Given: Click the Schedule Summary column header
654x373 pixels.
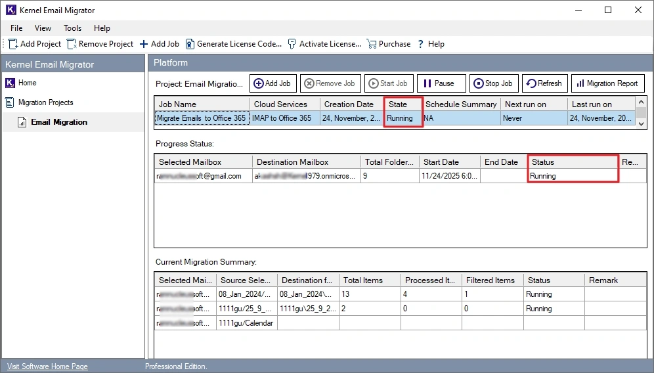Looking at the screenshot, I should pos(461,104).
